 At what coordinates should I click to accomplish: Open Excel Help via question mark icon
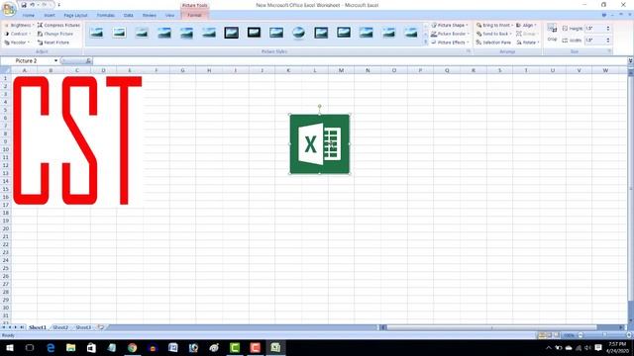pos(604,15)
